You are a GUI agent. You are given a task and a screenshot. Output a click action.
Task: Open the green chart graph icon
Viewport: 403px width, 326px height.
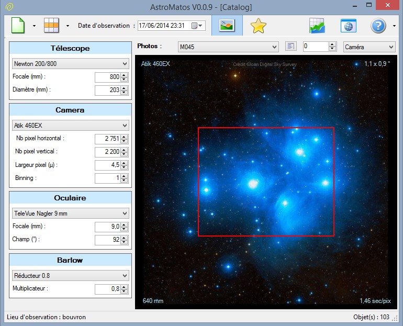pos(317,26)
